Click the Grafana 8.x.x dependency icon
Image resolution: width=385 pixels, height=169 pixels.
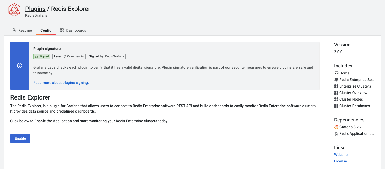click(336, 127)
